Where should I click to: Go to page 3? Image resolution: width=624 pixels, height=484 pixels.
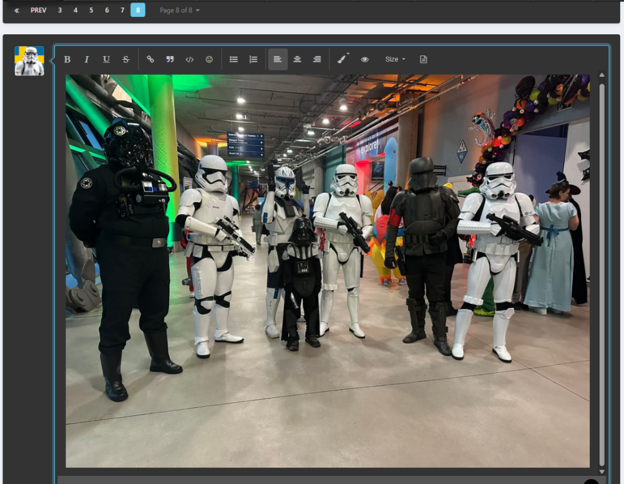[x=60, y=11]
